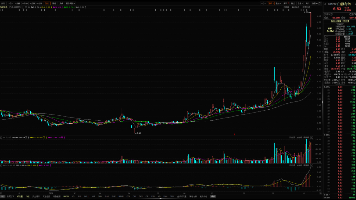Switch to 分时 intraday tab
356x200 pixels.
[x=3, y=3]
